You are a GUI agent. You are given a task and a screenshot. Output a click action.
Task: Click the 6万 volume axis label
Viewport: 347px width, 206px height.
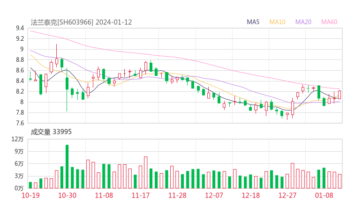point(19,164)
